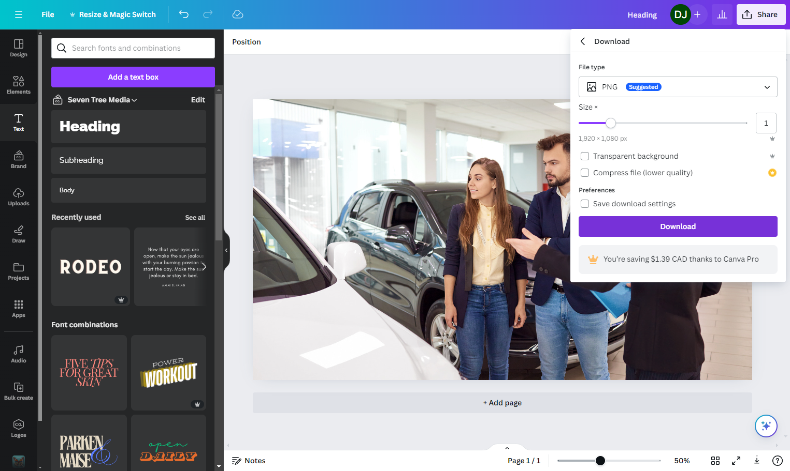Open the Uploads sidebar panel

(x=19, y=197)
